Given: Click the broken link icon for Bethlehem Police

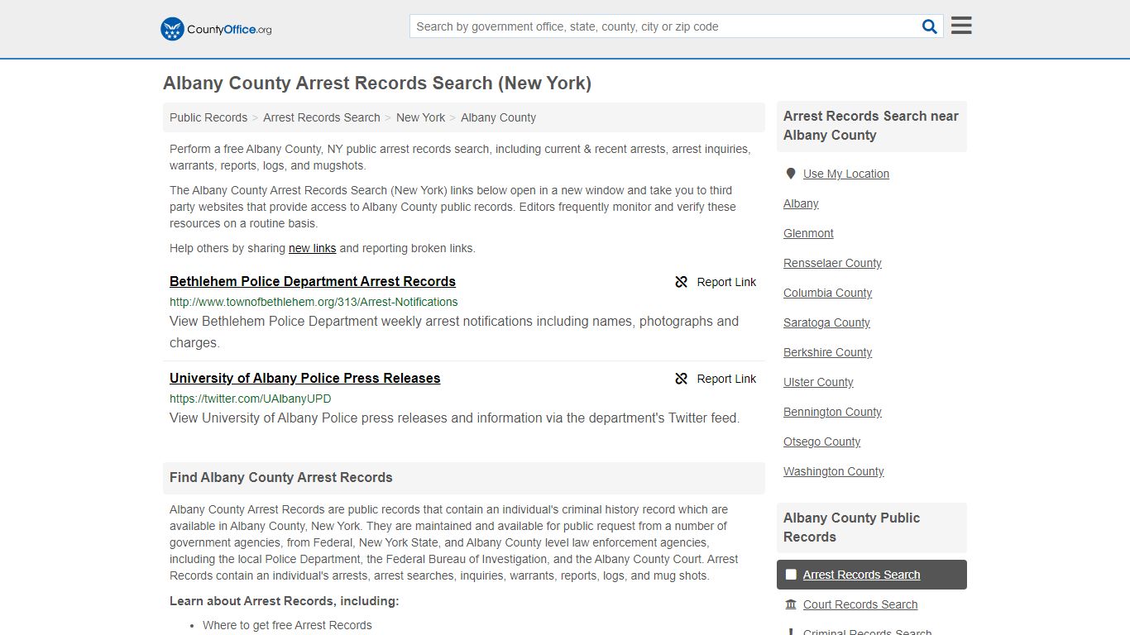Looking at the screenshot, I should [682, 282].
